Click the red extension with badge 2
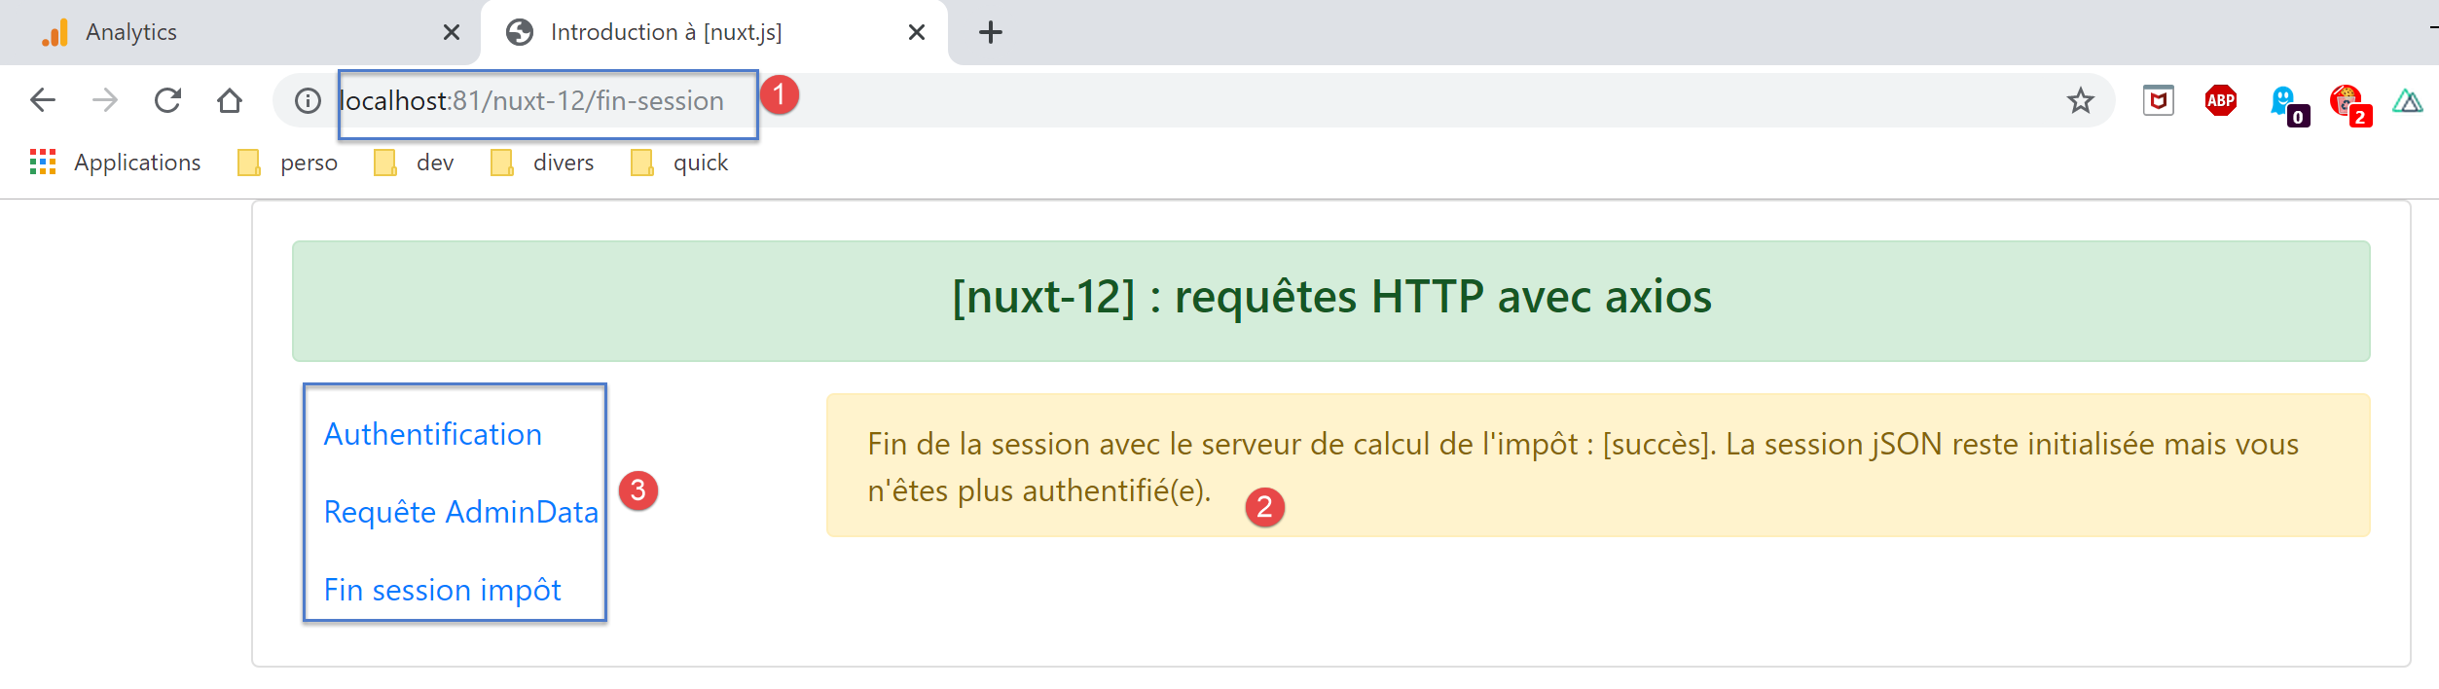This screenshot has width=2439, height=689. (2347, 102)
